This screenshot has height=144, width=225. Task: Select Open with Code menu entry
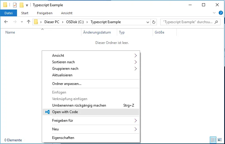(65, 112)
